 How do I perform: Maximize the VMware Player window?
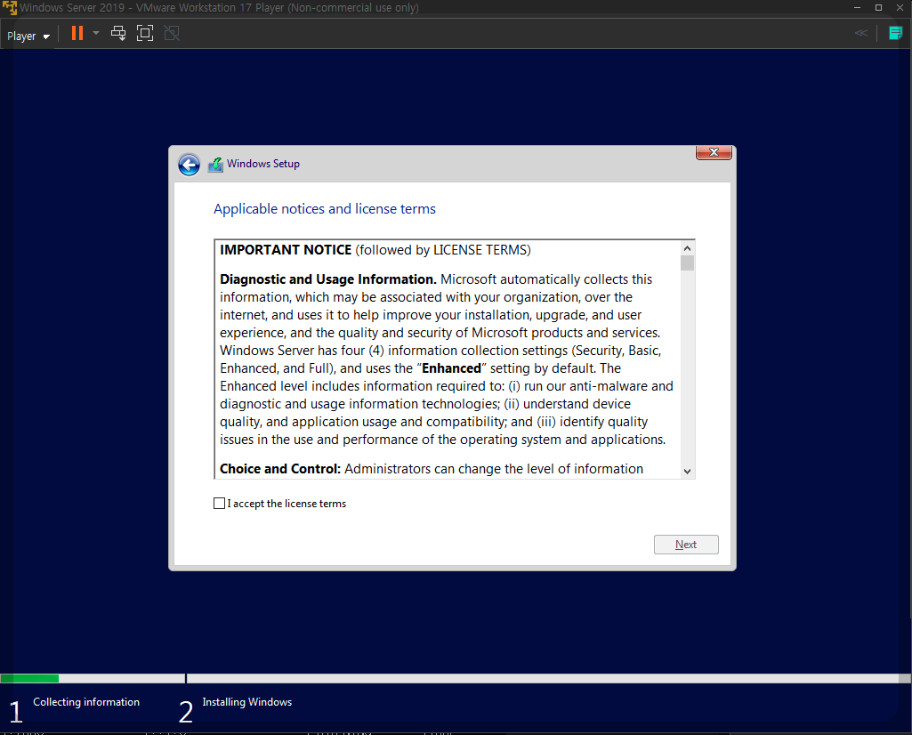(x=878, y=7)
